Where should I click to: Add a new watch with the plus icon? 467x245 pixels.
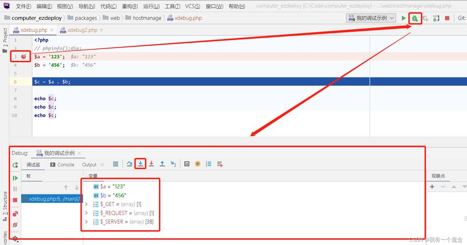coord(432,187)
